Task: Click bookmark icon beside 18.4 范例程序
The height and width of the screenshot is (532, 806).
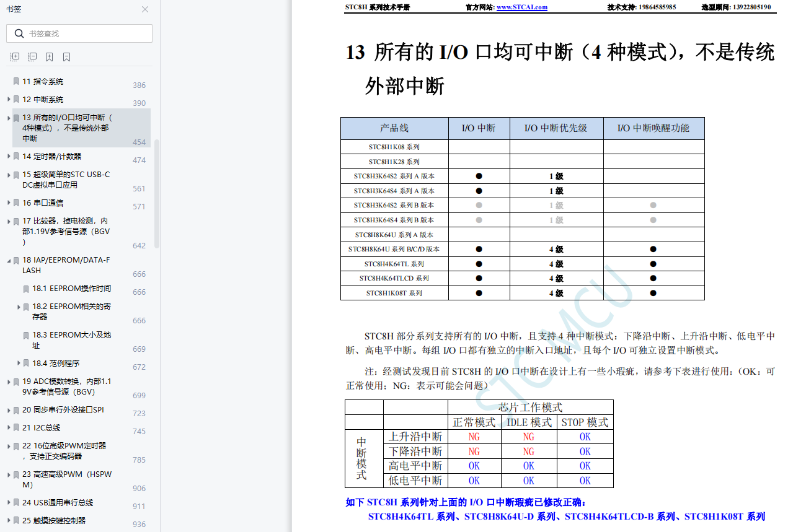Action: tap(26, 363)
